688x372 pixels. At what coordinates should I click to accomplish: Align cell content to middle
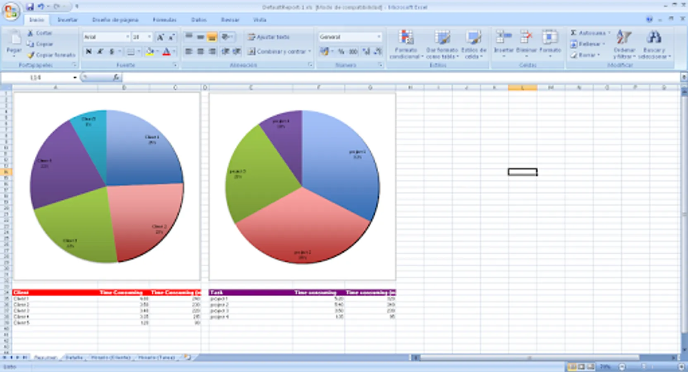[200, 37]
